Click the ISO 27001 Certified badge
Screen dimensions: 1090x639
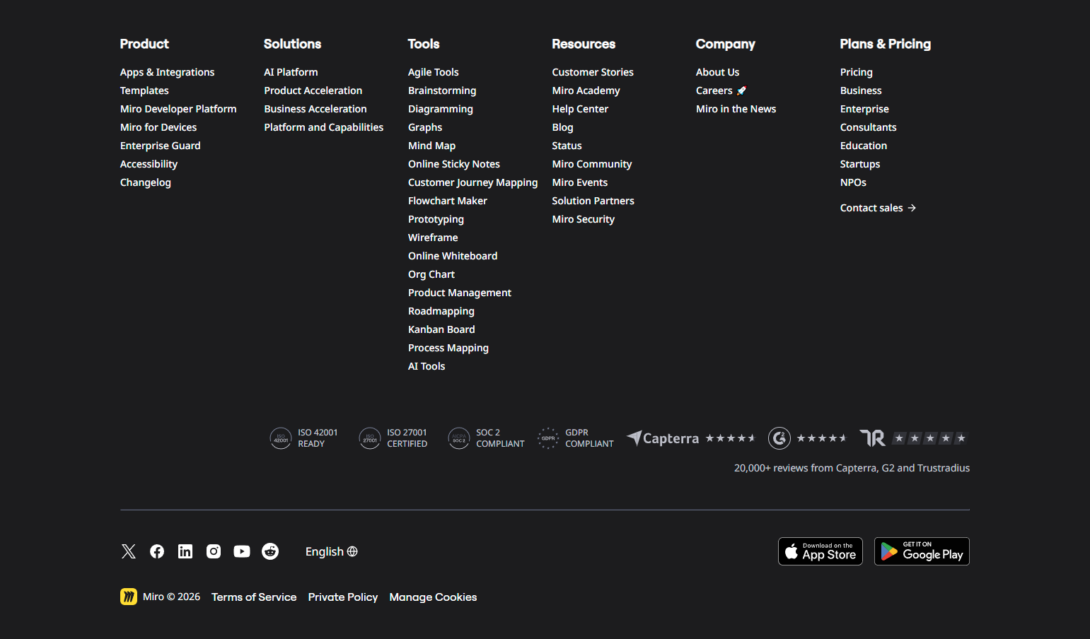[x=393, y=438]
